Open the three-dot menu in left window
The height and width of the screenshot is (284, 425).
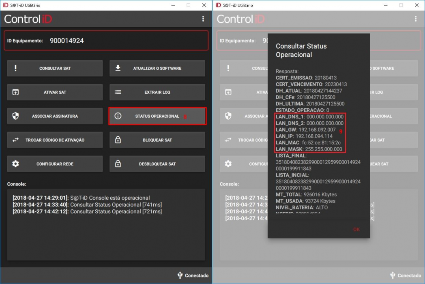pos(203,19)
